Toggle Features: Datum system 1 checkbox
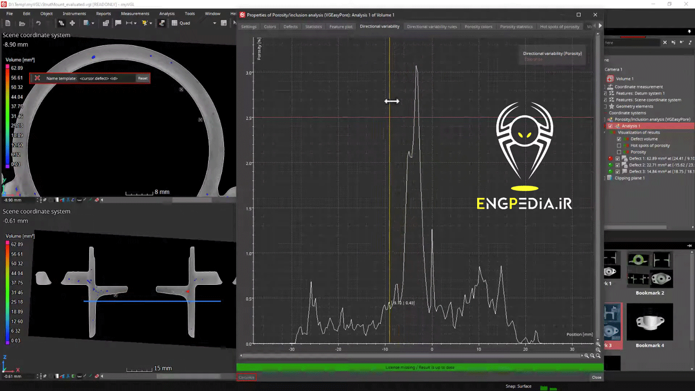The width and height of the screenshot is (695, 391). tap(605, 93)
